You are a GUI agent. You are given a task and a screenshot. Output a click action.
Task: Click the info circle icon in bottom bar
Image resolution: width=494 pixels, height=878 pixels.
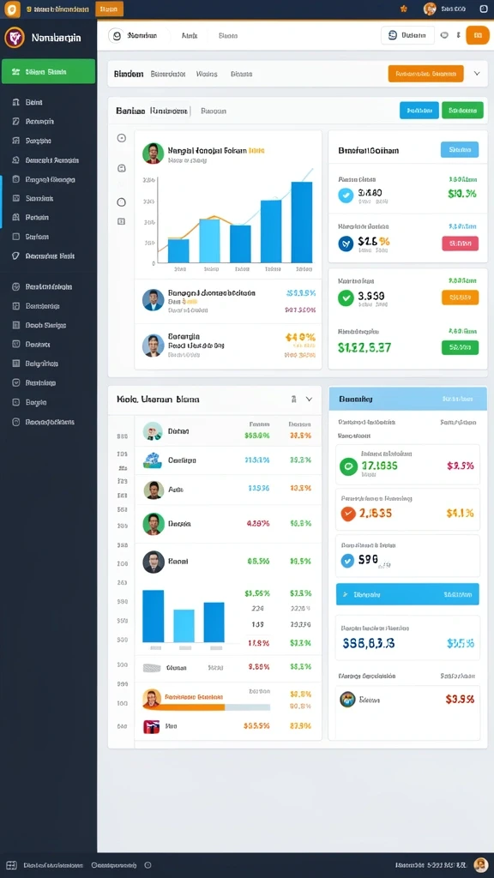pyautogui.click(x=148, y=865)
